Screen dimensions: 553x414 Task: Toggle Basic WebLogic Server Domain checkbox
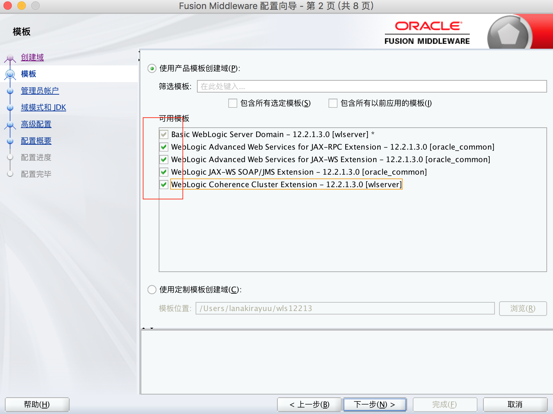click(164, 135)
